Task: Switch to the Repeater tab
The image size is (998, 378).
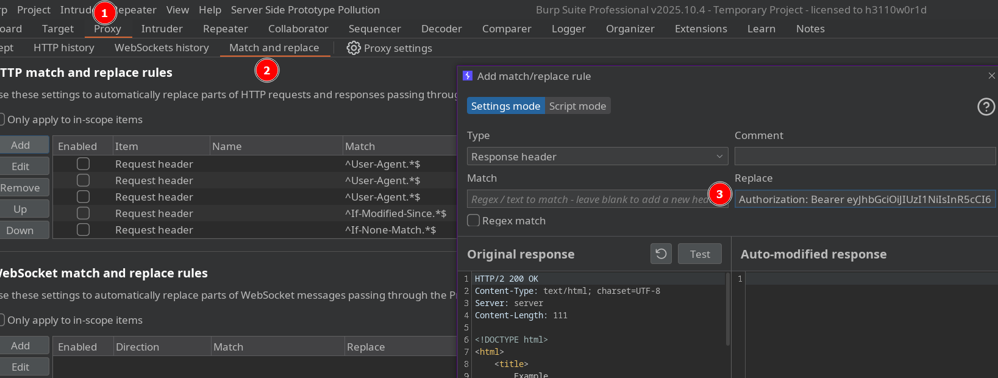Action: pos(225,29)
